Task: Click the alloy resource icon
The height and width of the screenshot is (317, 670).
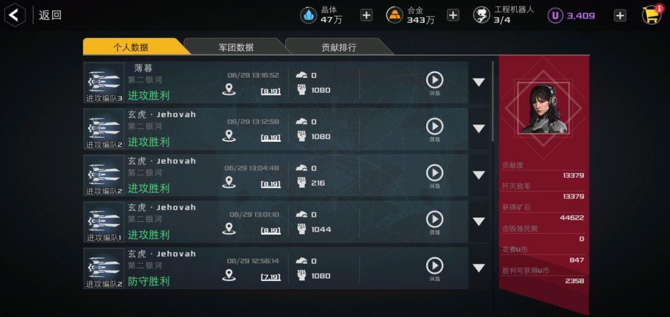Action: tap(395, 15)
